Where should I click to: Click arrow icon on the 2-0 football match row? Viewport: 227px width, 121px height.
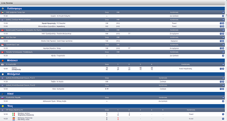pos(223,23)
